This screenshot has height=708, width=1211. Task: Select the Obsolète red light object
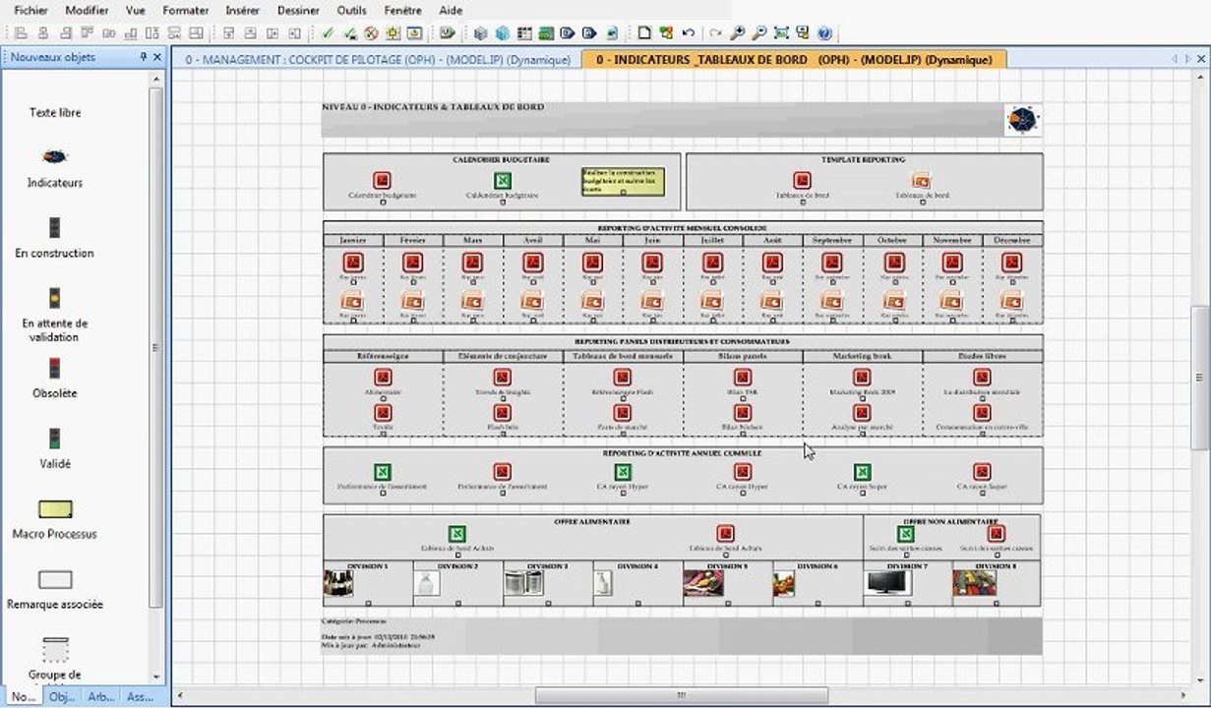click(54, 369)
